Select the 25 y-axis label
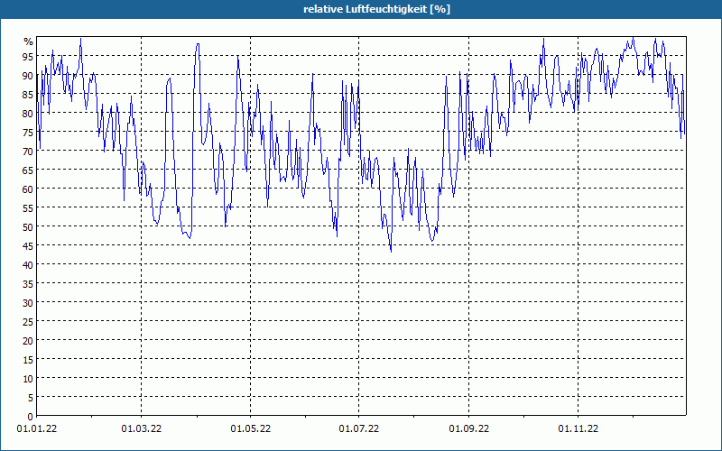Viewport: 722px width, 451px height. point(28,322)
